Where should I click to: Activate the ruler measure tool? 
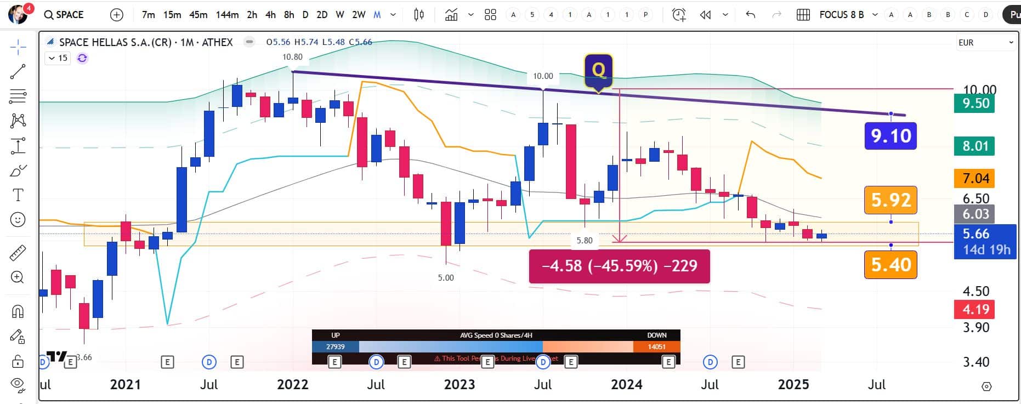point(18,253)
